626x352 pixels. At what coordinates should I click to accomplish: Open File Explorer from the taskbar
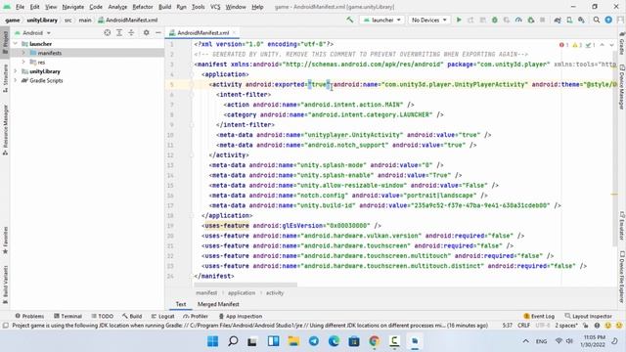(293, 341)
